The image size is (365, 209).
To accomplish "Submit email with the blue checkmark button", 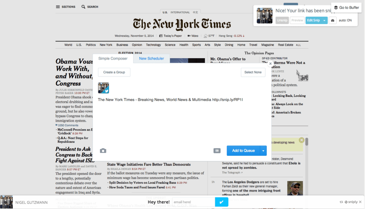I will point(221,202).
